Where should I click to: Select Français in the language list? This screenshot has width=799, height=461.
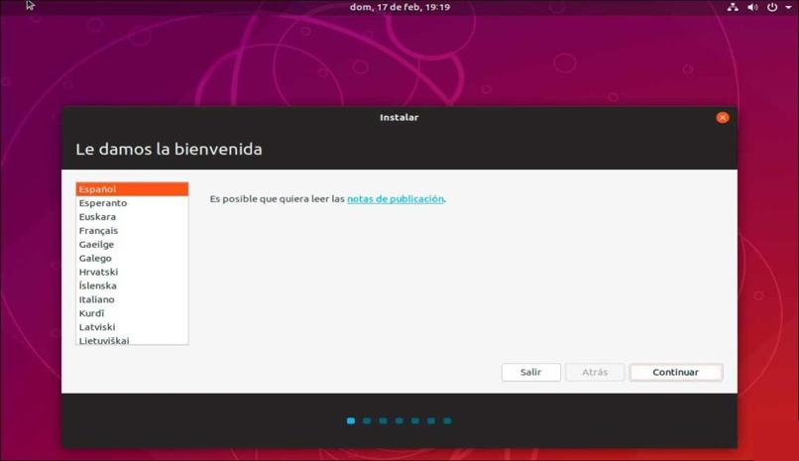tap(132, 230)
